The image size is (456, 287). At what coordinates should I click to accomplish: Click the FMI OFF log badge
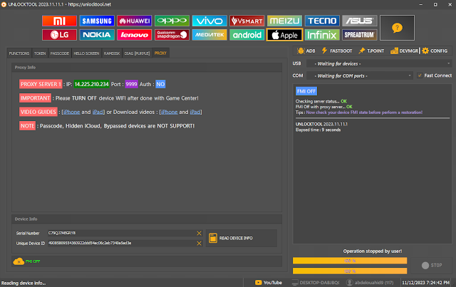point(306,91)
